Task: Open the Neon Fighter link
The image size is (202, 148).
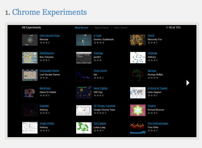Action: (x=101, y=88)
